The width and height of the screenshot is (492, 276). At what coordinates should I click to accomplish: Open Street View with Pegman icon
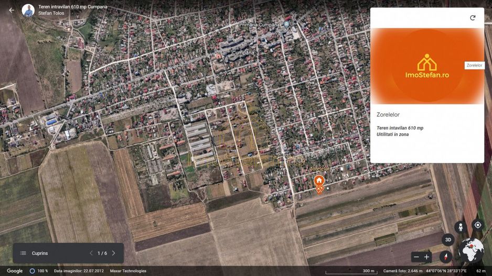click(x=461, y=227)
